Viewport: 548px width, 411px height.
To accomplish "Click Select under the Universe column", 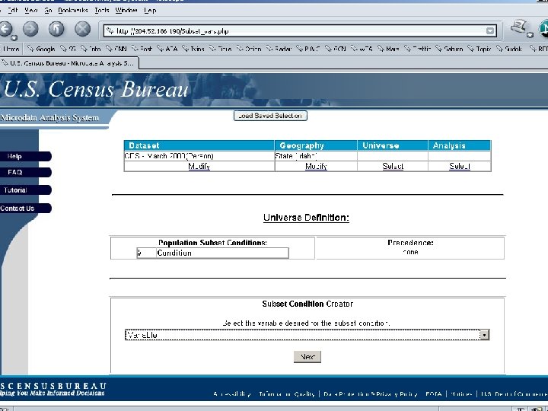I will pyautogui.click(x=393, y=167).
